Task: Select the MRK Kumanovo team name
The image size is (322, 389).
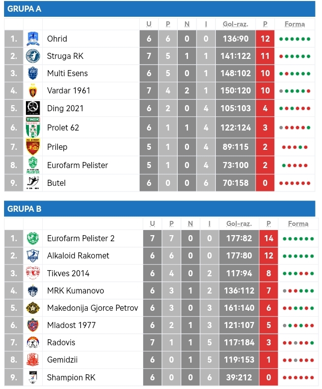Action: (x=76, y=290)
